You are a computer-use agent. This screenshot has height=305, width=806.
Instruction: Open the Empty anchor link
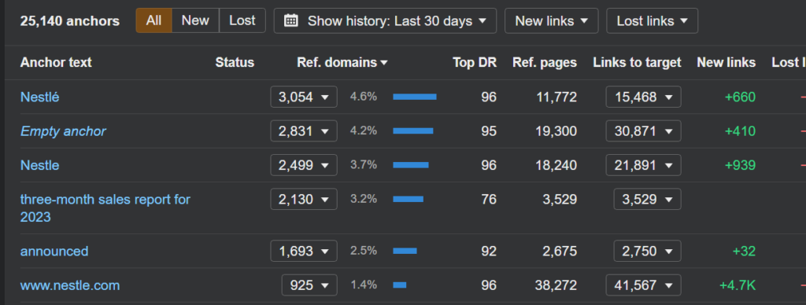tap(63, 131)
